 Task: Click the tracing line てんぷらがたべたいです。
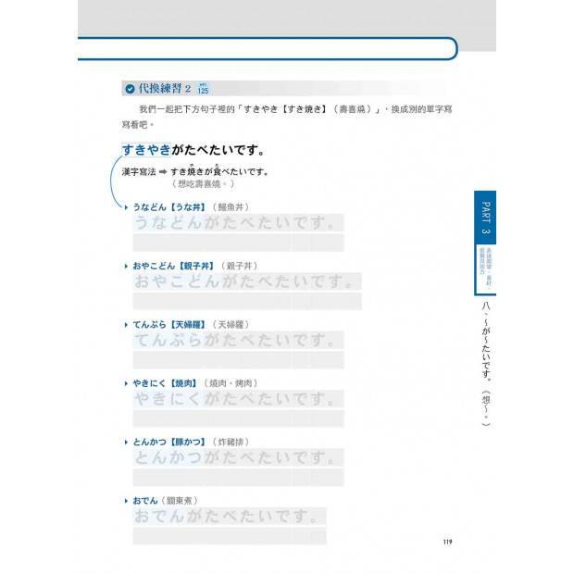point(238,340)
